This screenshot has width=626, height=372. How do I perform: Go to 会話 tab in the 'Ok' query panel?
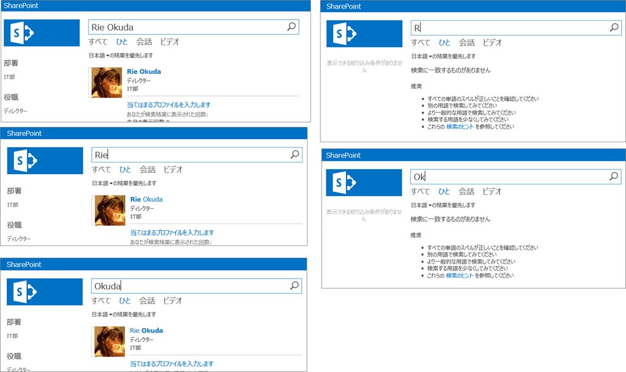coord(466,191)
